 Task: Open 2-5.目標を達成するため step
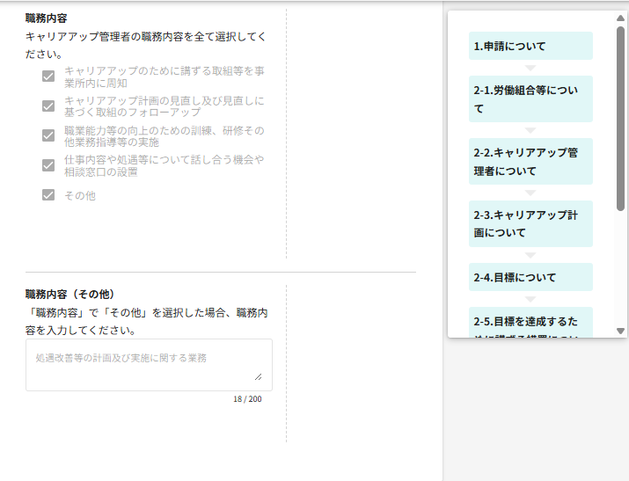click(x=530, y=323)
